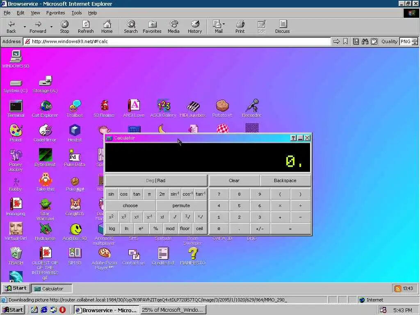This screenshot has height=315, width=420.
Task: Open the ASCII Gallery icon
Action: 163,108
